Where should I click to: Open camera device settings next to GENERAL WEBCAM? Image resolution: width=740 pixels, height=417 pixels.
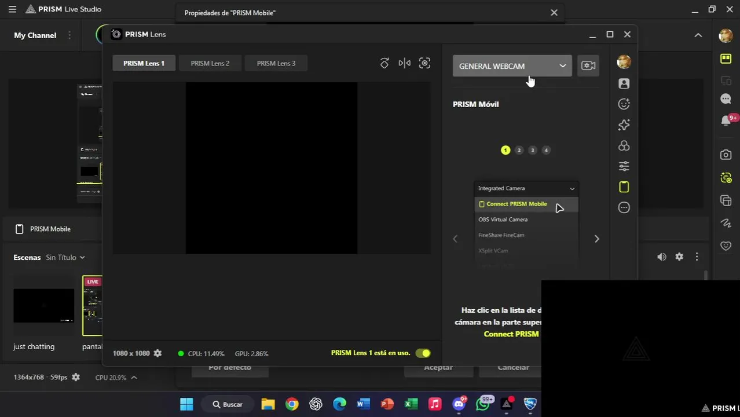[588, 66]
